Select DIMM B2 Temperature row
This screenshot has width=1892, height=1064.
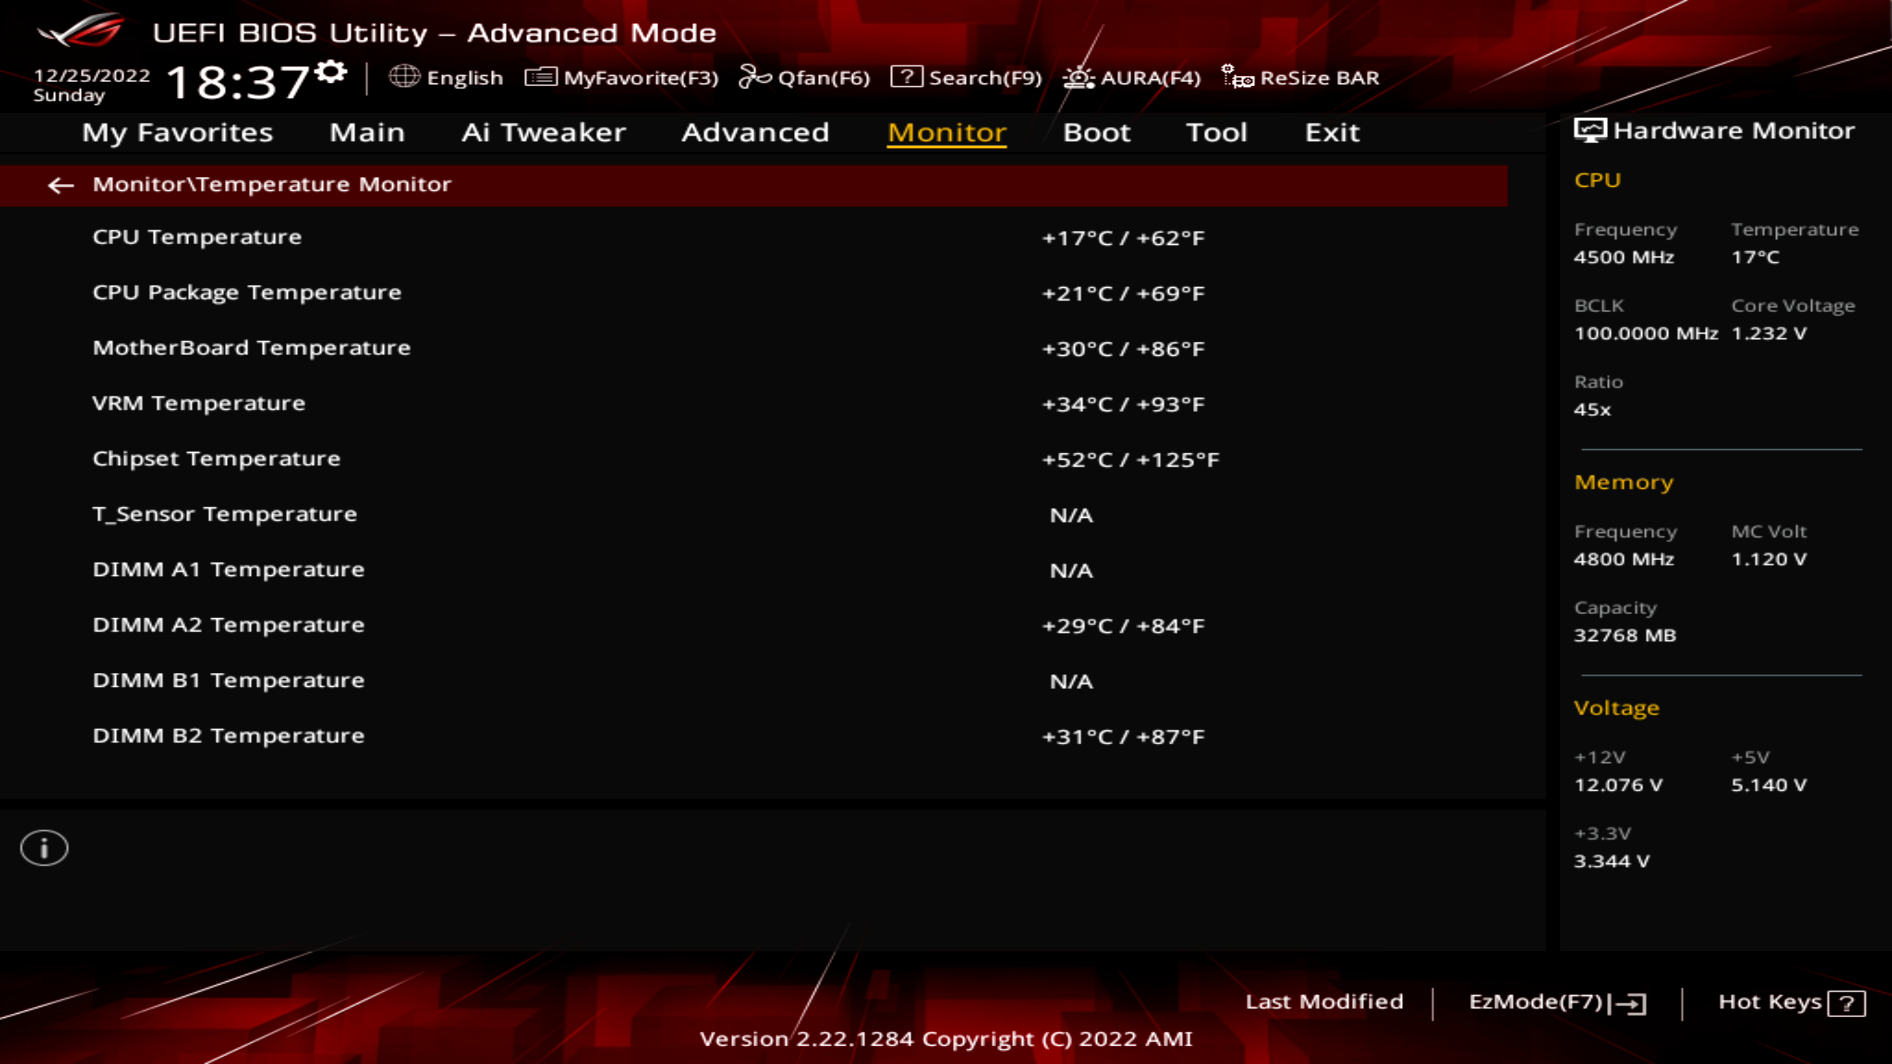(753, 736)
